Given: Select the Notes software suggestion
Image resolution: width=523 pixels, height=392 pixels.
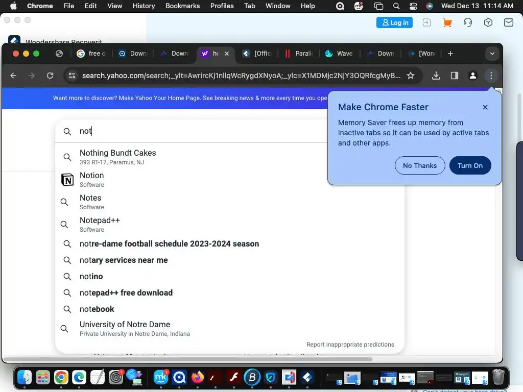Looking at the screenshot, I should coord(229,202).
